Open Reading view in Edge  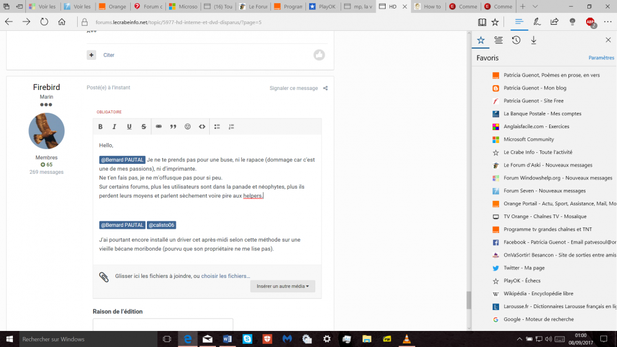[482, 22]
